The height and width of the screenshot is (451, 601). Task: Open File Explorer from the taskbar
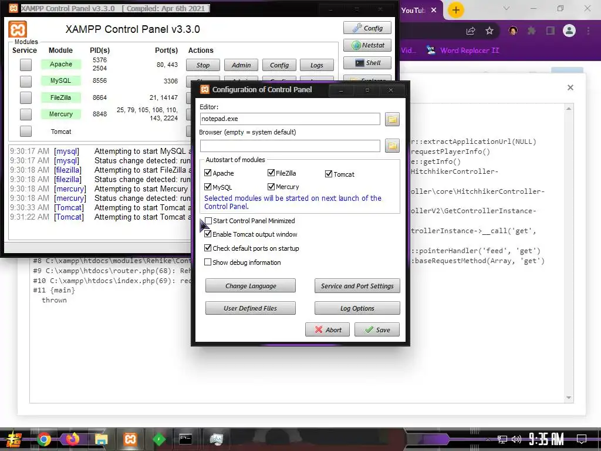(101, 439)
